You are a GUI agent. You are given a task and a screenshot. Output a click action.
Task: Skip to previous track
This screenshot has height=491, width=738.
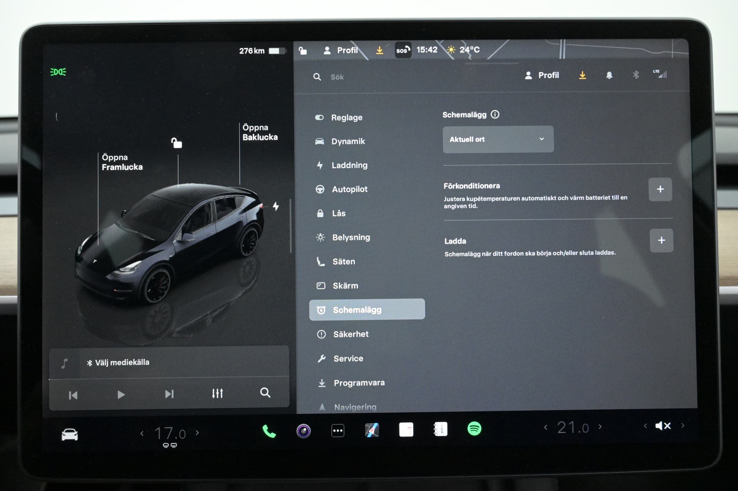tap(73, 395)
